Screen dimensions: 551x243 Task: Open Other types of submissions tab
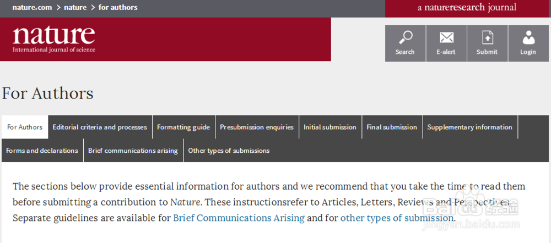click(229, 151)
